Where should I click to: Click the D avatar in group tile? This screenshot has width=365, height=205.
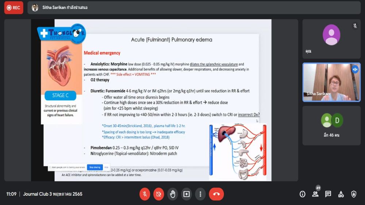click(x=337, y=120)
